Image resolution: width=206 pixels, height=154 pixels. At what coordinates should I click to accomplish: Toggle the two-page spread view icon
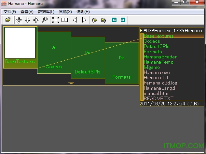tap(65, 20)
